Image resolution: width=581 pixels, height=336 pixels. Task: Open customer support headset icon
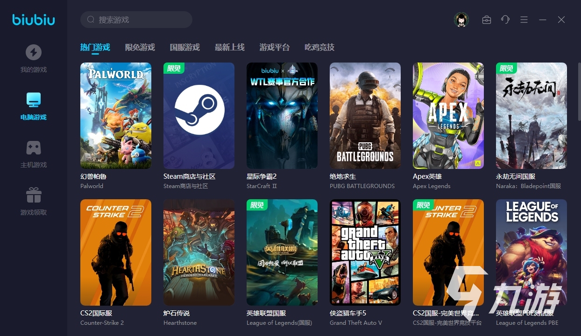point(505,20)
